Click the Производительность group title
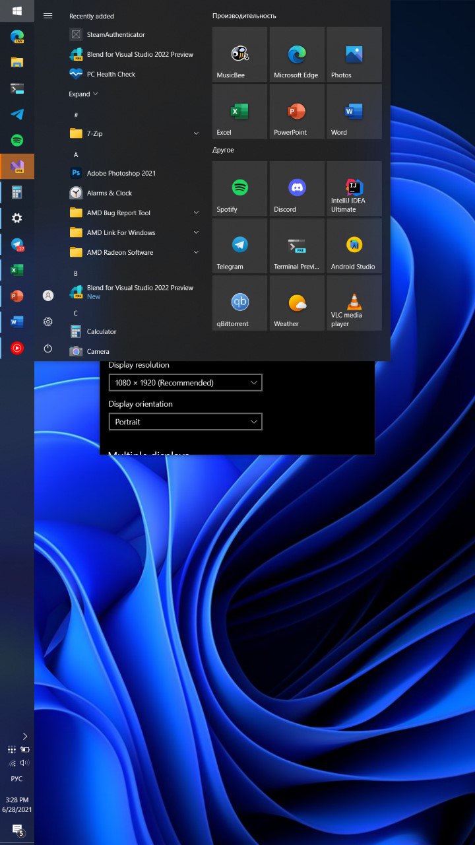 (244, 15)
